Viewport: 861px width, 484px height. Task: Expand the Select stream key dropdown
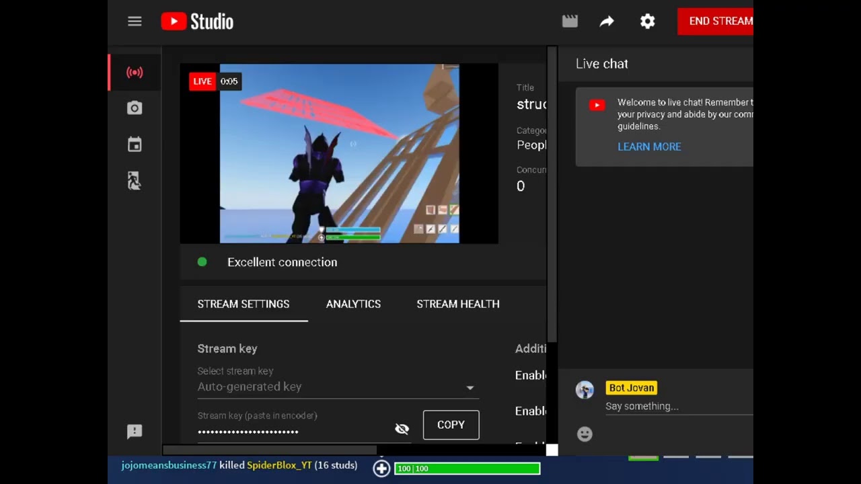[x=338, y=387]
